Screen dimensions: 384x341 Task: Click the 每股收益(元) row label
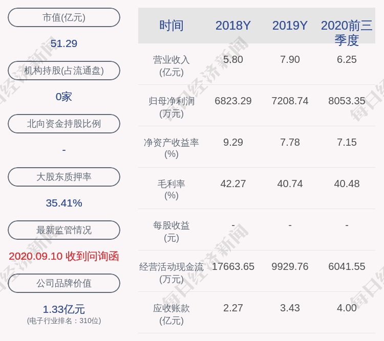coord(172,232)
